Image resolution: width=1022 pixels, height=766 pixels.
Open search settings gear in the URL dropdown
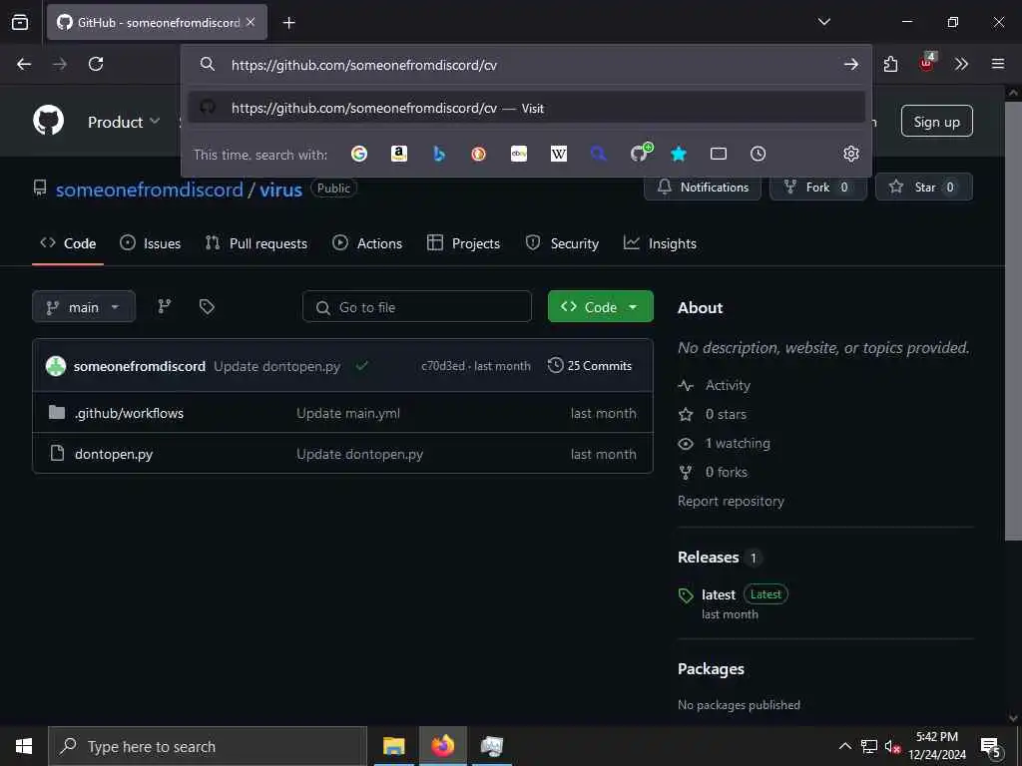click(x=850, y=154)
